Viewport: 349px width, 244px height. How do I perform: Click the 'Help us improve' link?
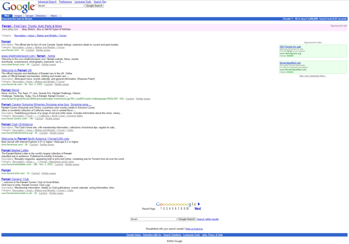194,228
